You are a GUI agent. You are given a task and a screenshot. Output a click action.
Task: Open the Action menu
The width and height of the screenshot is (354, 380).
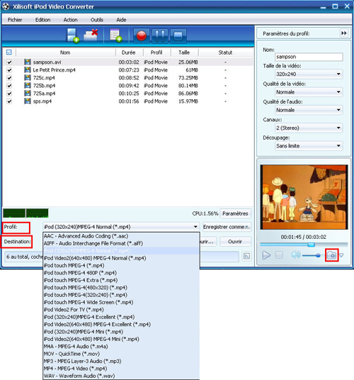pyautogui.click(x=70, y=20)
